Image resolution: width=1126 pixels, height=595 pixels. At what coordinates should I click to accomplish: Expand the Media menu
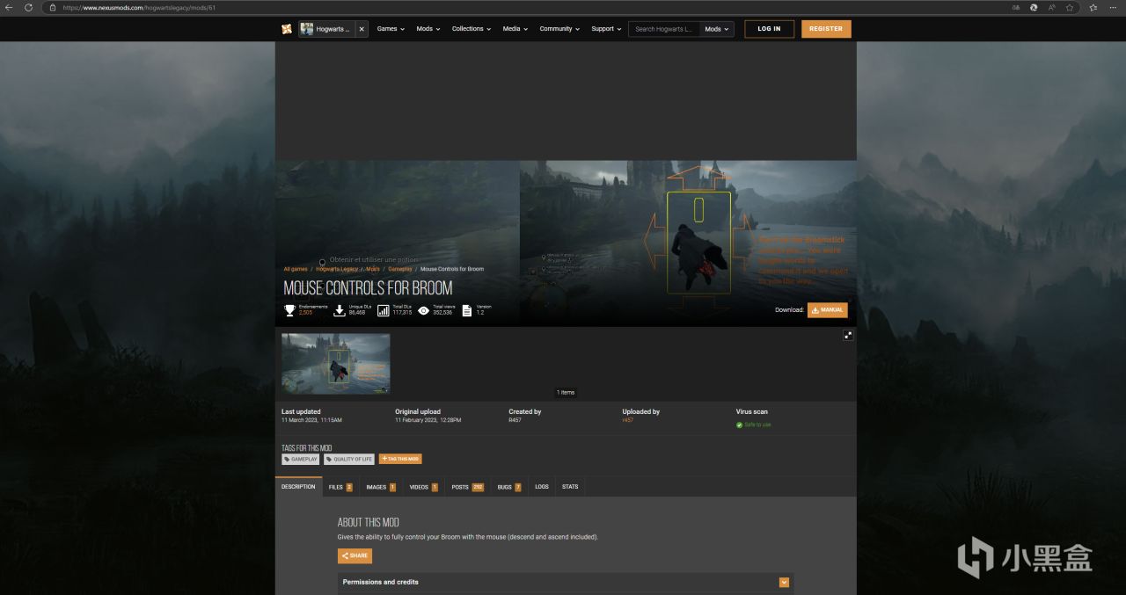[x=515, y=29]
